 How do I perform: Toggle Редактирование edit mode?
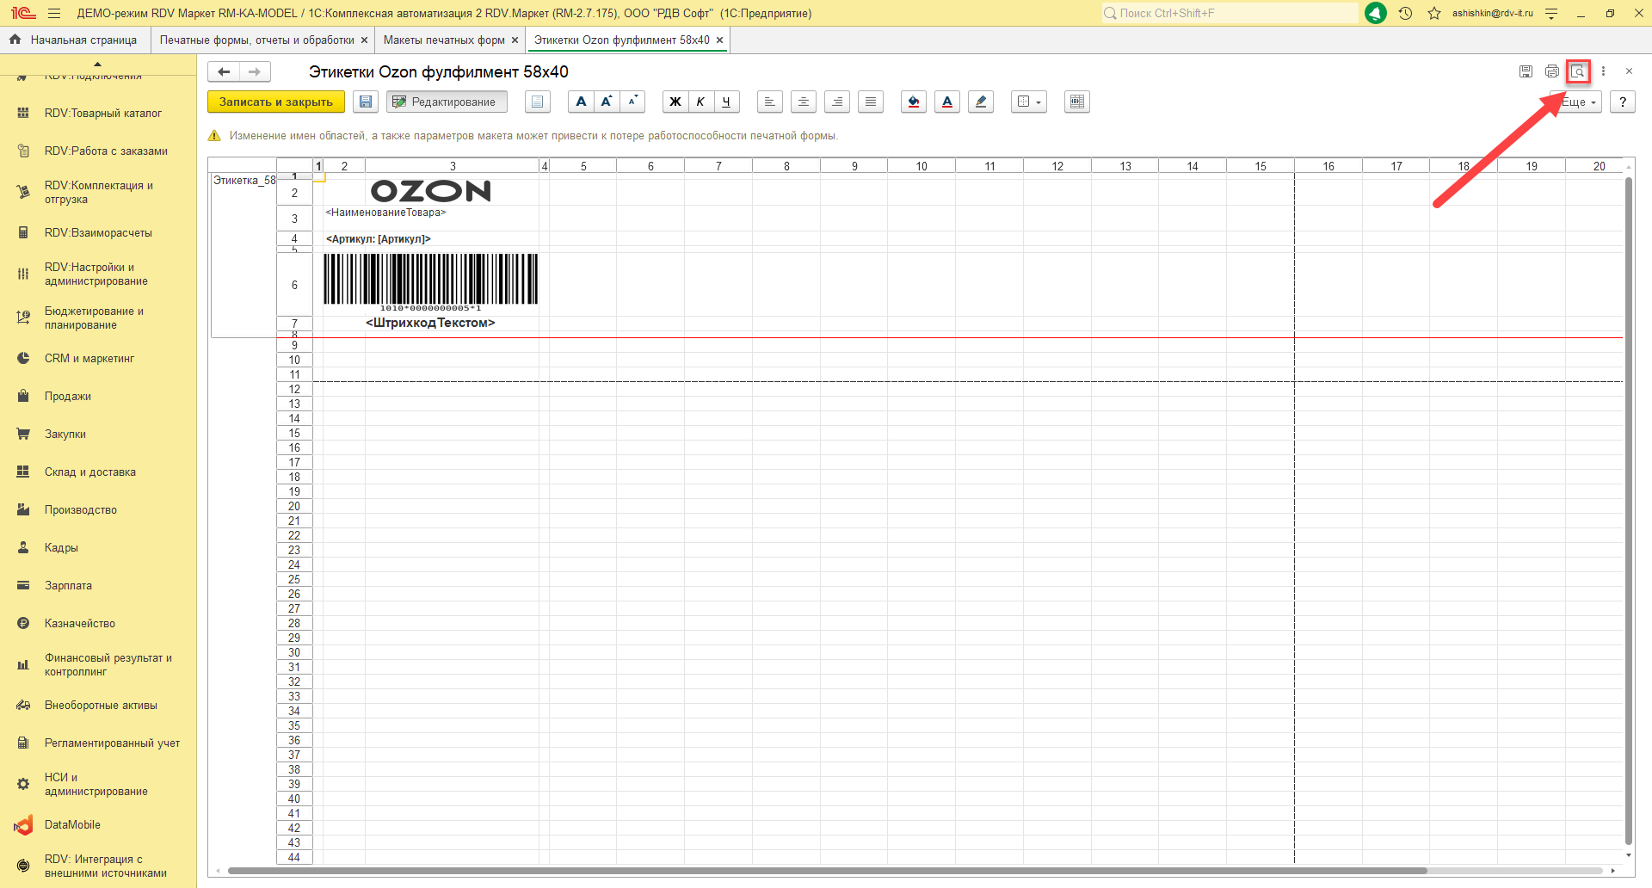(447, 102)
